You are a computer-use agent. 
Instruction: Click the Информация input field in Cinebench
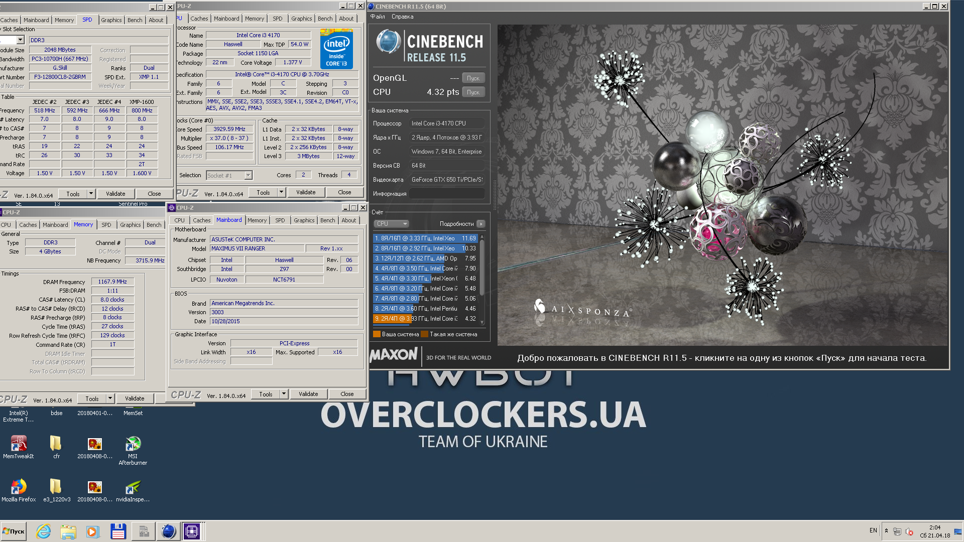click(447, 194)
